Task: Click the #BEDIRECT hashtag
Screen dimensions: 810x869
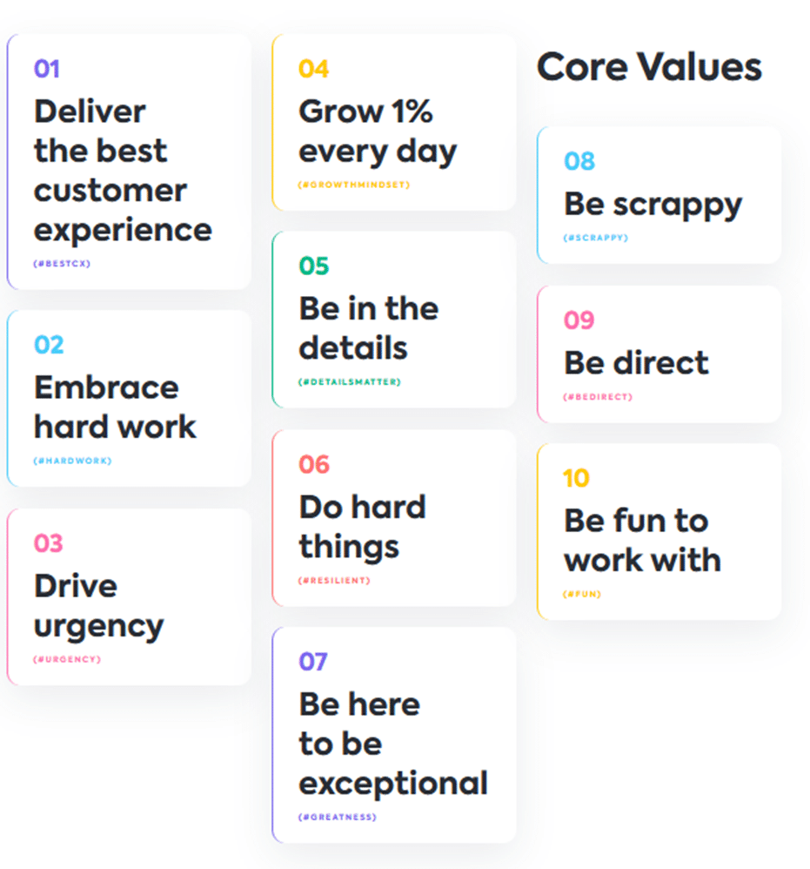Action: click(598, 397)
